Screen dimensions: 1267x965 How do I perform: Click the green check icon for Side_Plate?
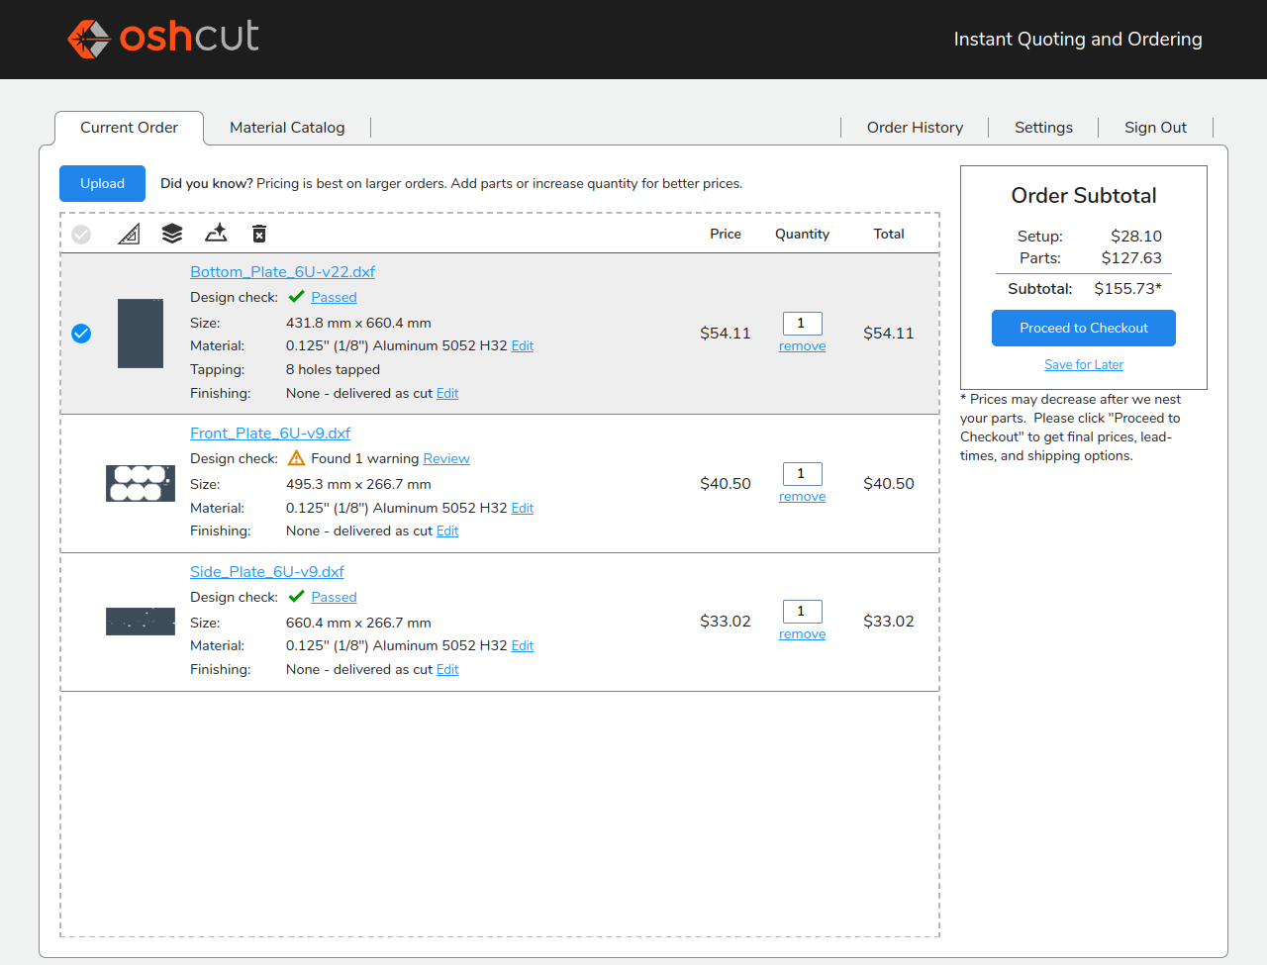point(296,597)
